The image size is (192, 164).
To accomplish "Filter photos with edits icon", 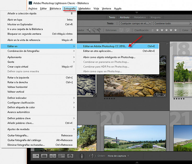I will (121, 30).
